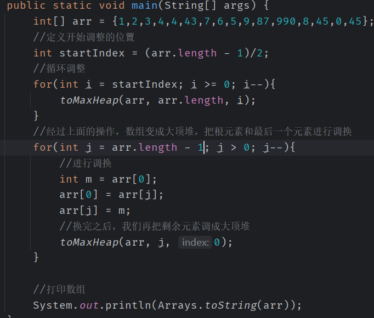Click 'toMaxHeap' call with arr.length argument
The height and width of the screenshot is (318, 374).
89,100
